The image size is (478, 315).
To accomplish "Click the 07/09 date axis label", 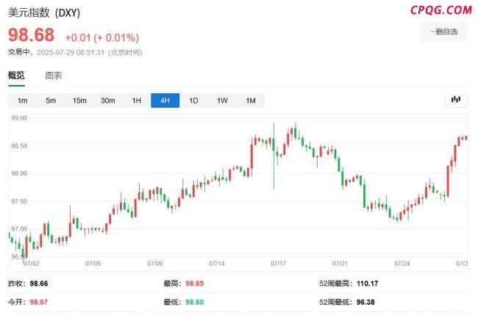I will pos(155,264).
